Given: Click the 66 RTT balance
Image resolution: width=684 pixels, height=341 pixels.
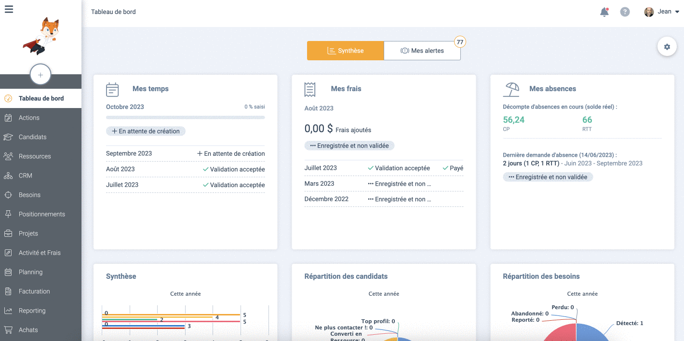Looking at the screenshot, I should pos(587,120).
